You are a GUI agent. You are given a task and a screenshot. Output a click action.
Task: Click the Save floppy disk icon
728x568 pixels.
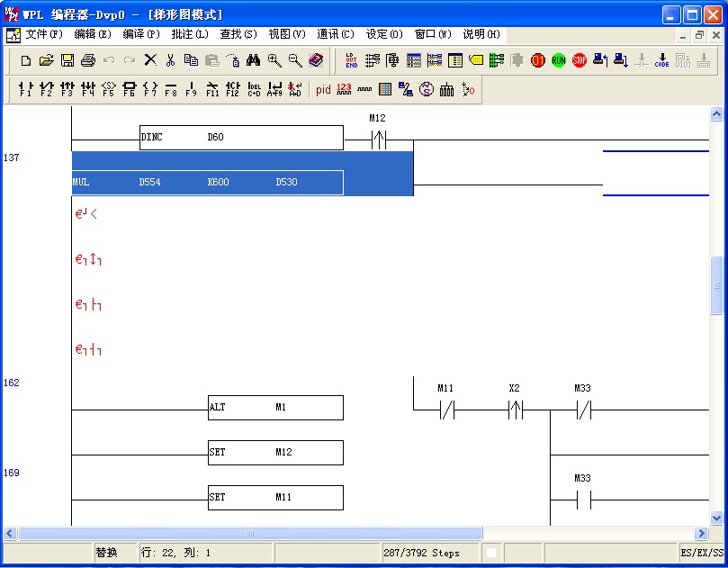pos(67,60)
